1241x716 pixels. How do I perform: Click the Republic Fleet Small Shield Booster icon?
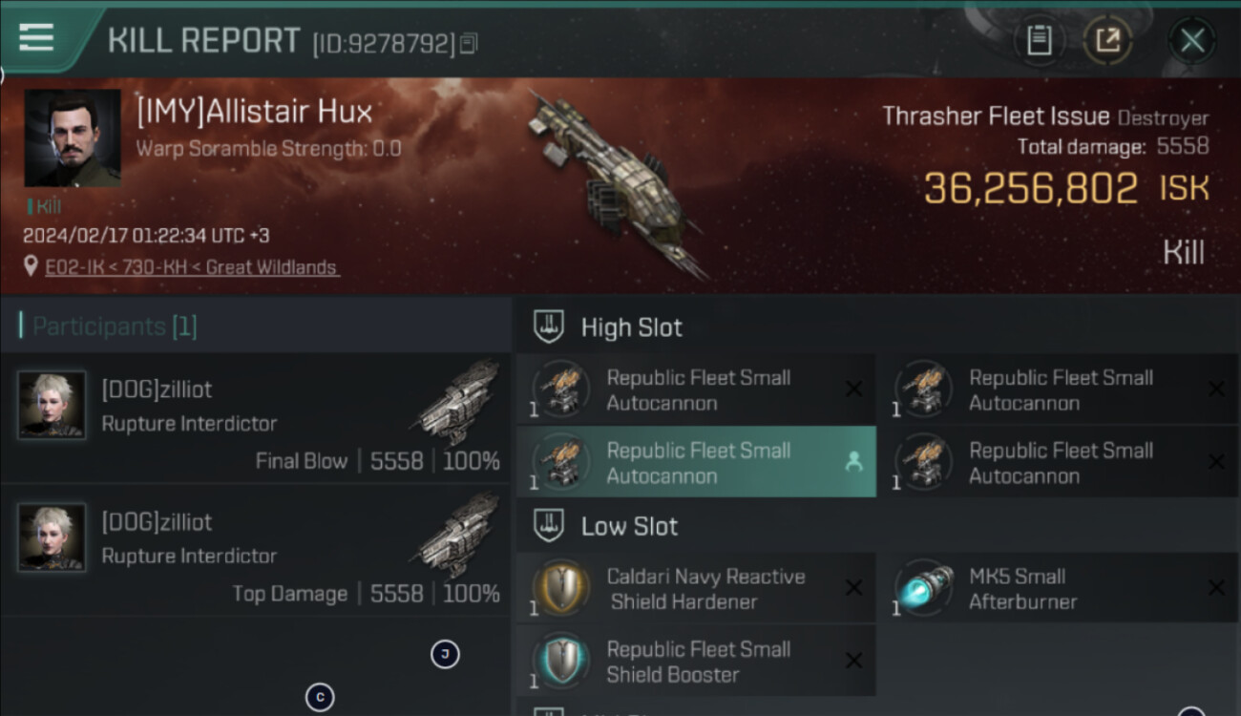click(x=560, y=660)
